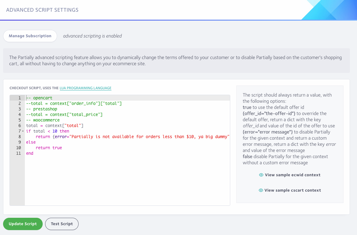Run the Test Script button

click(x=62, y=224)
